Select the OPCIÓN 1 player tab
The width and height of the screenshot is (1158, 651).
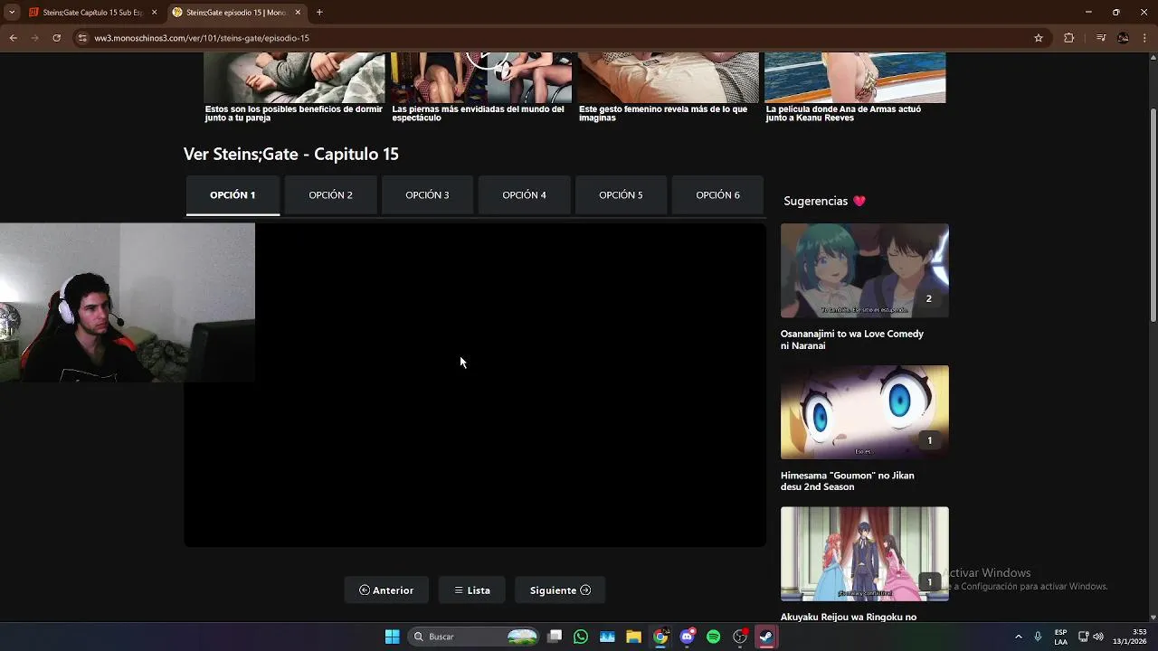pyautogui.click(x=233, y=195)
